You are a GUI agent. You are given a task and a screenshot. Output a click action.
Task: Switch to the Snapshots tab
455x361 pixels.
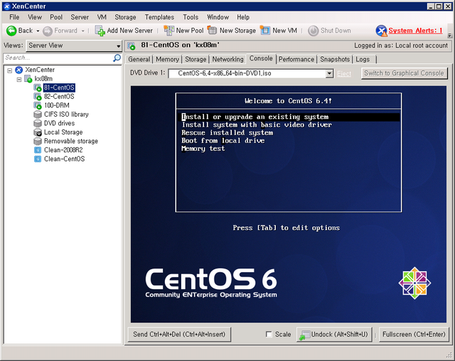[335, 59]
